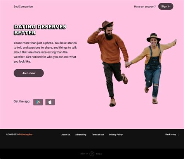Open the SoulCompanion home logo text
Image resolution: width=184 pixels, height=159 pixels.
(x=23, y=7)
